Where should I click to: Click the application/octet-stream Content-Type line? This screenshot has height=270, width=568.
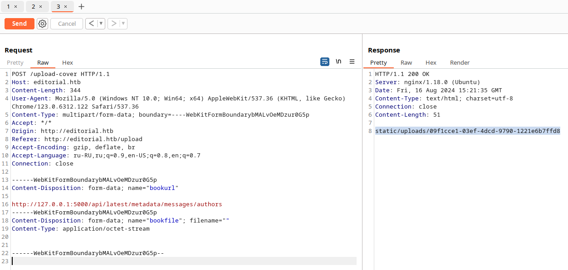tap(81, 228)
